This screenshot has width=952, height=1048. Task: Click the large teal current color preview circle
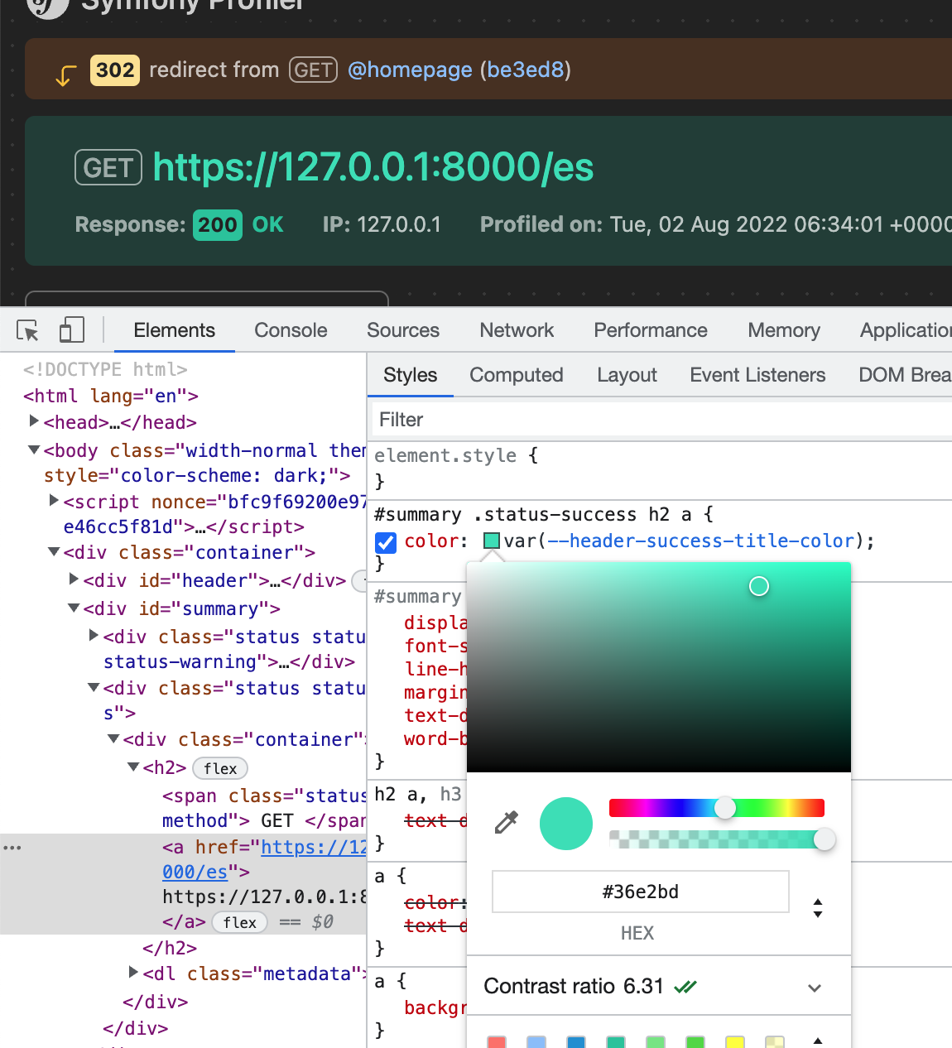pos(566,824)
